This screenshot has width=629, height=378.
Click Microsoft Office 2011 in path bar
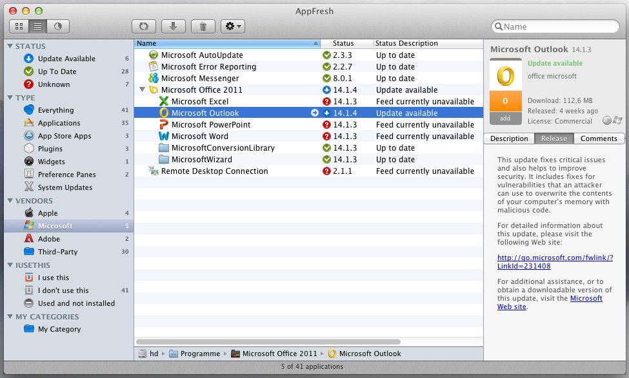coord(274,354)
